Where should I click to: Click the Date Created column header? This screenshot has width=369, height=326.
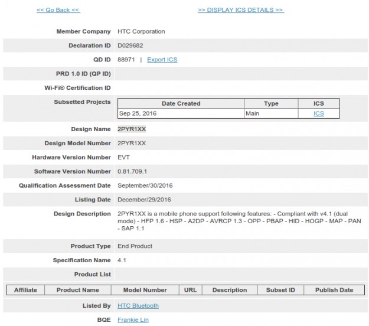coord(181,103)
